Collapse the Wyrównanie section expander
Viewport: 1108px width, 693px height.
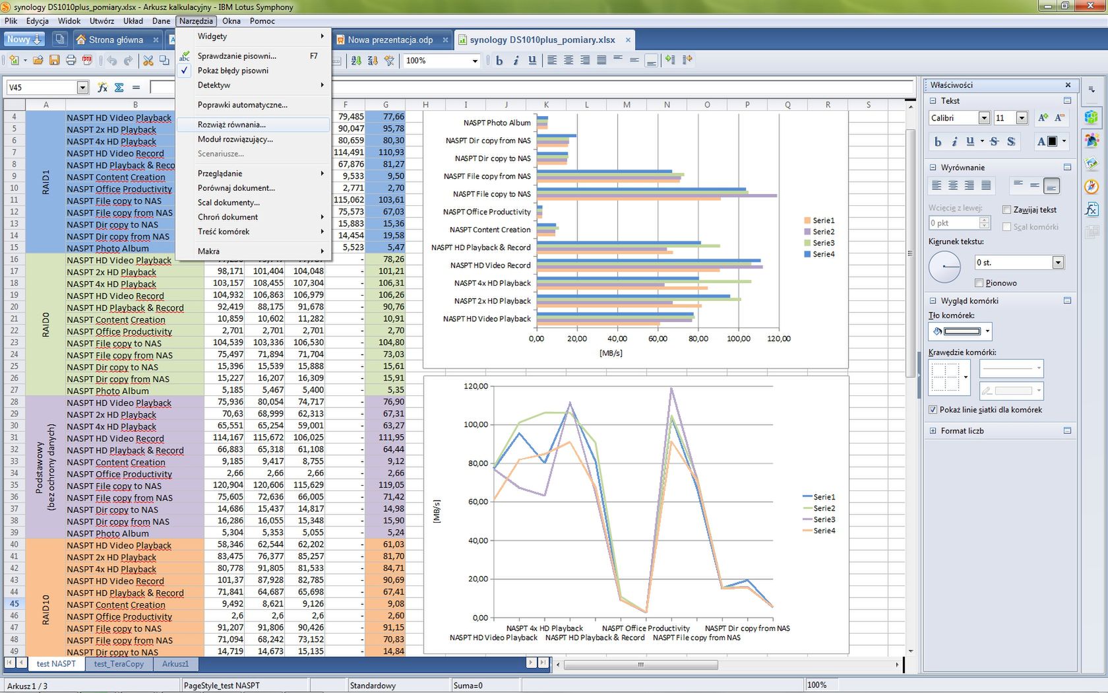pyautogui.click(x=933, y=168)
